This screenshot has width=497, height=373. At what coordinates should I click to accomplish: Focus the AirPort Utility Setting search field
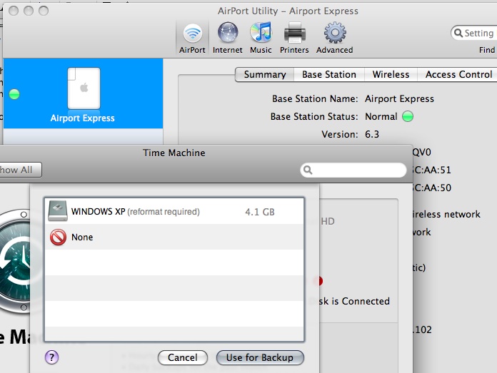point(474,33)
